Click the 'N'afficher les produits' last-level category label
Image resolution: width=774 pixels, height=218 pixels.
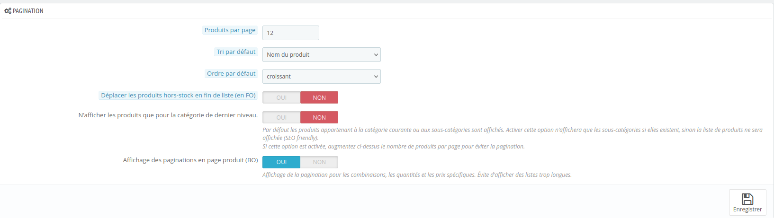[168, 115]
